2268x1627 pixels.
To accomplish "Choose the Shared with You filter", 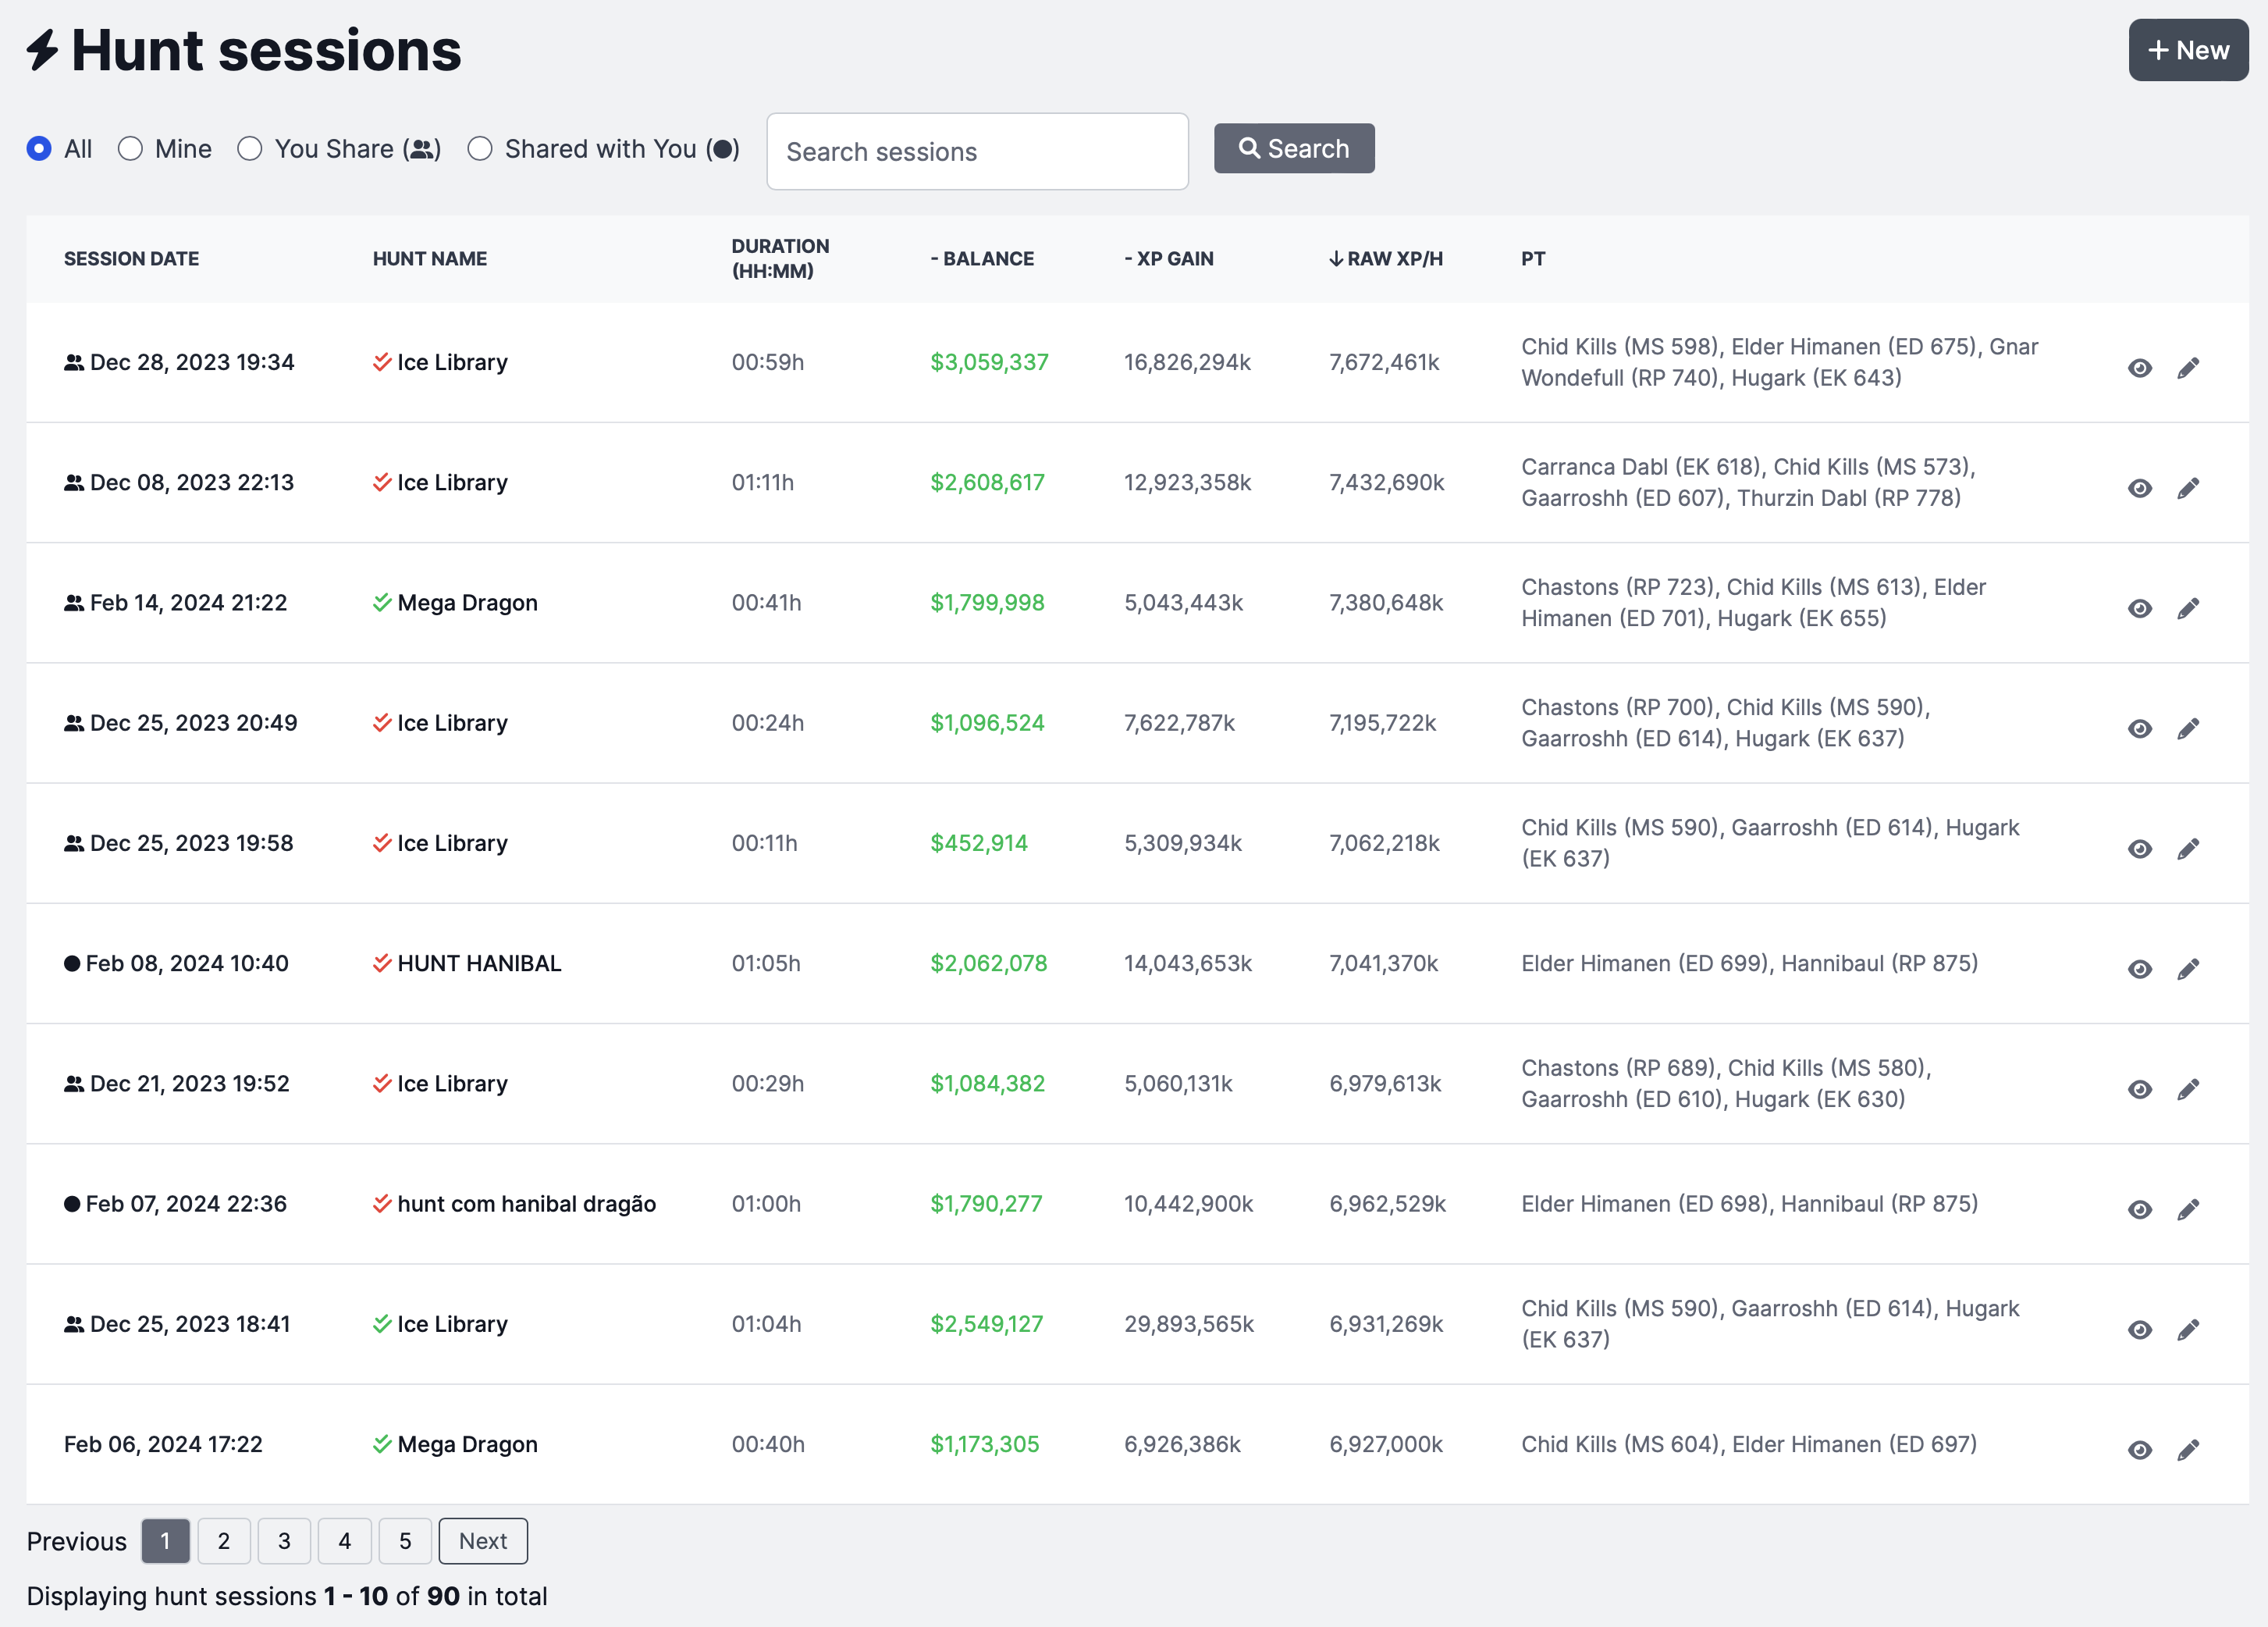I will pos(480,149).
